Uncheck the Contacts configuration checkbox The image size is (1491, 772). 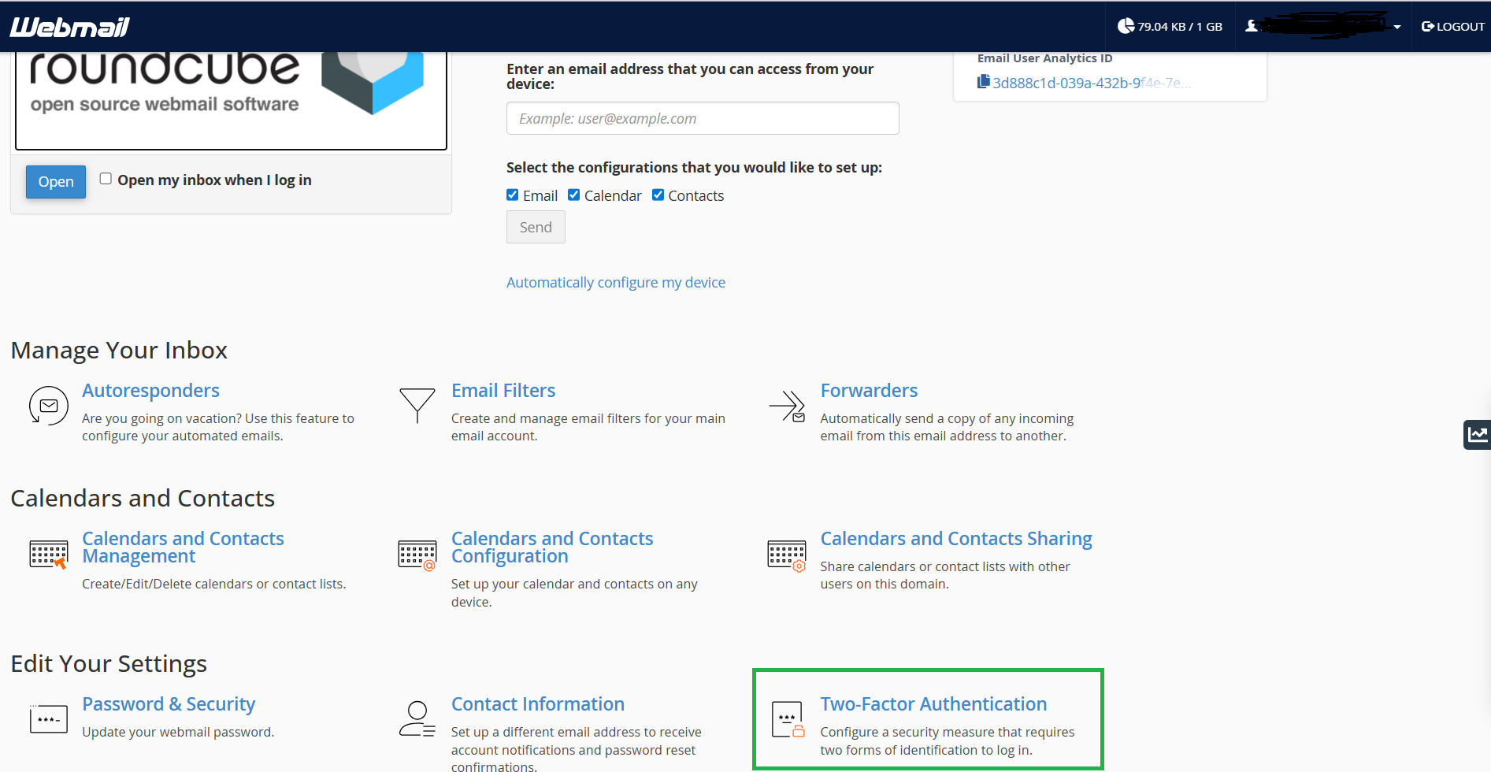pyautogui.click(x=658, y=195)
